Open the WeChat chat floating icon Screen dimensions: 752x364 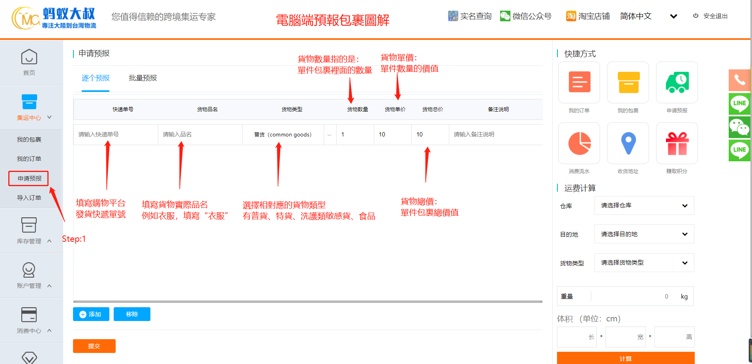(739, 127)
